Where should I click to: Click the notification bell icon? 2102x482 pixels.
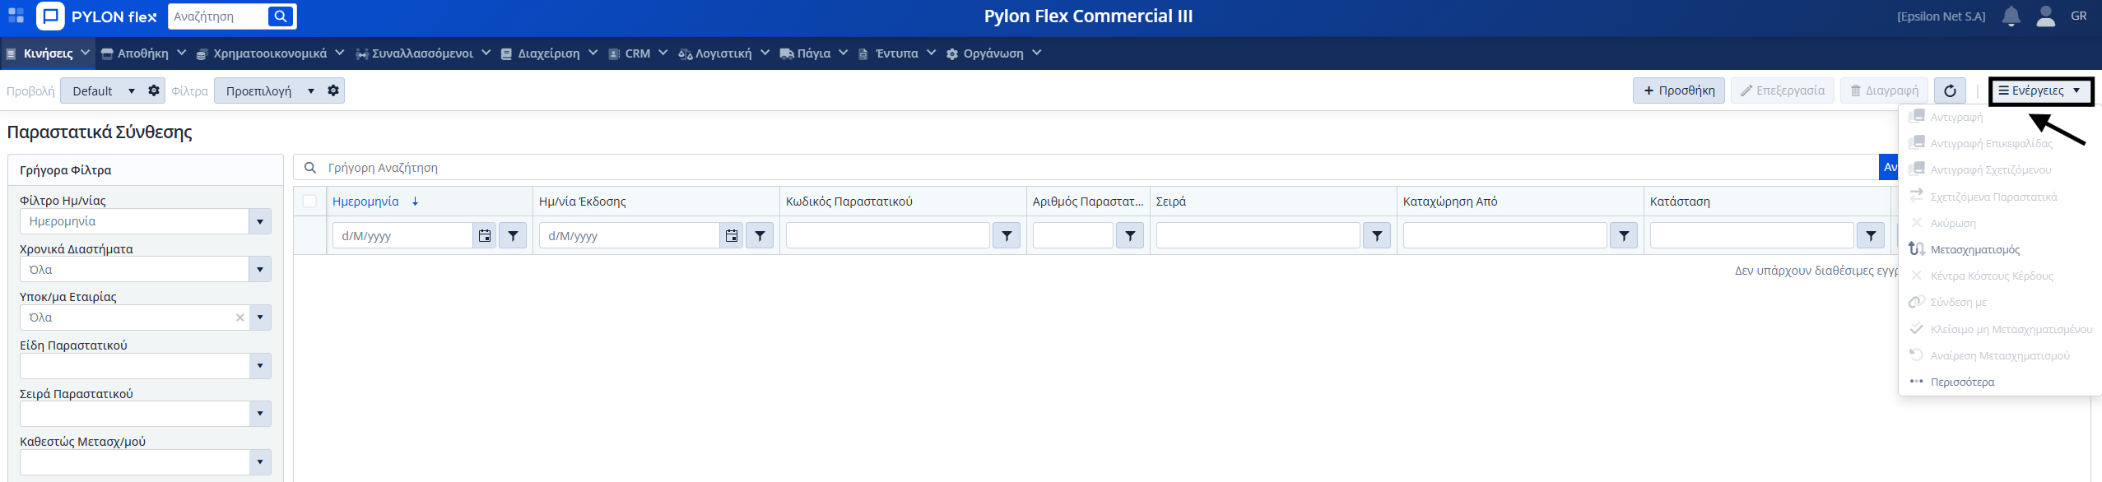(2011, 16)
